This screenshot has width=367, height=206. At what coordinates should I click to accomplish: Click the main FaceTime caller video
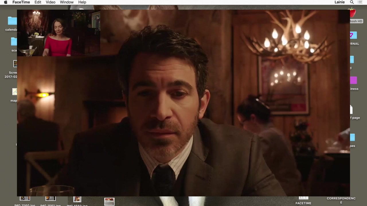pos(183,114)
